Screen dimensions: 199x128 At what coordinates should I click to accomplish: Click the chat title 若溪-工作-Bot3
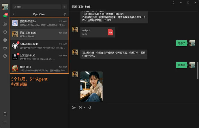point(81,7)
